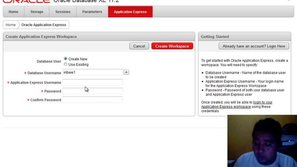Click the Create Workspace button

coord(172,46)
